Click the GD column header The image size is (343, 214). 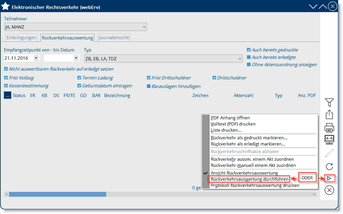(x=83, y=95)
